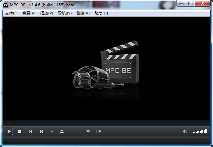Open the 查看(V) menu
This screenshot has width=213, height=147.
click(29, 13)
